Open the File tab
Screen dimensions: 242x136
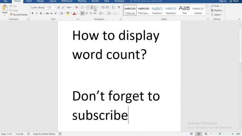6,1
